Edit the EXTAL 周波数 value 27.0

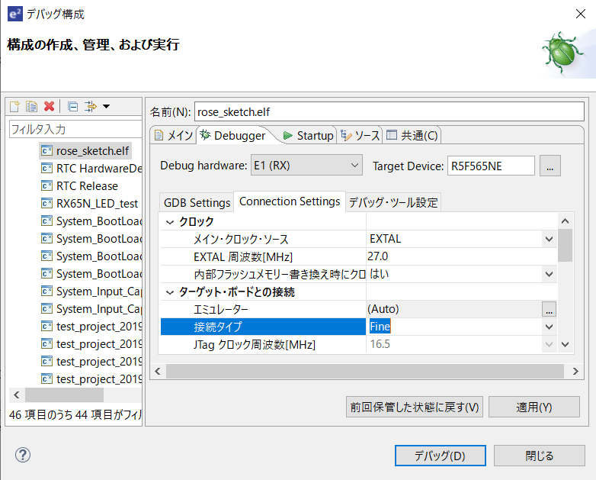tap(461, 256)
